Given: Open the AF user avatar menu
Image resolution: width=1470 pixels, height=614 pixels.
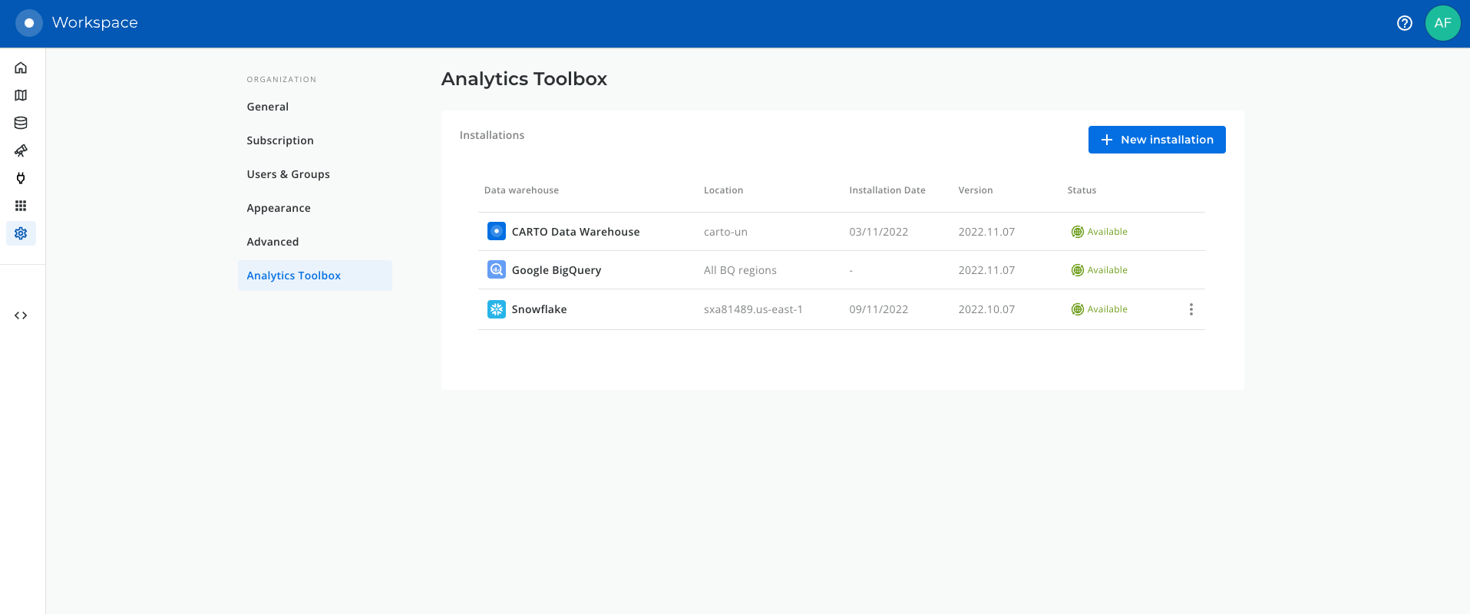Looking at the screenshot, I should (1442, 23).
